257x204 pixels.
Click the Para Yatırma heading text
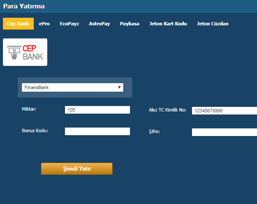point(24,6)
